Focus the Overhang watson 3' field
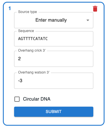This screenshot has height=130, width=110. [x=54, y=81]
